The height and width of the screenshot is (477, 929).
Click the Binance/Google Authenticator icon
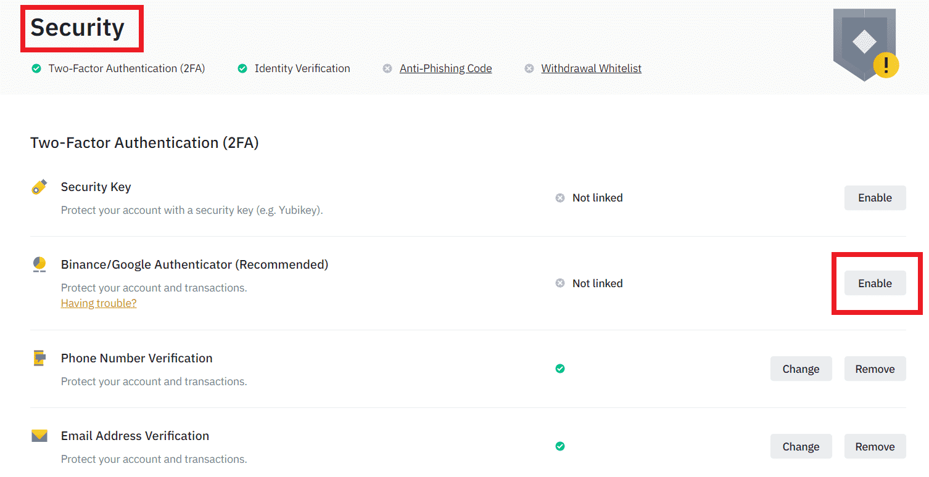39,265
